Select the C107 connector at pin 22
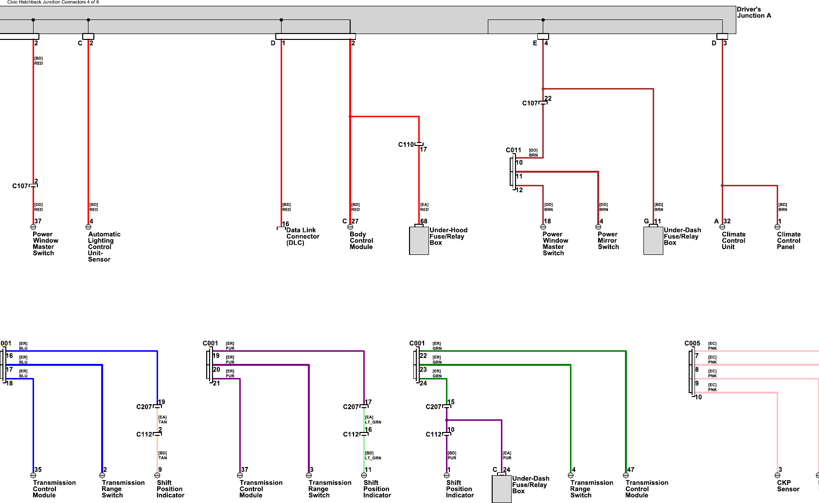The width and height of the screenshot is (819, 503). click(x=543, y=103)
